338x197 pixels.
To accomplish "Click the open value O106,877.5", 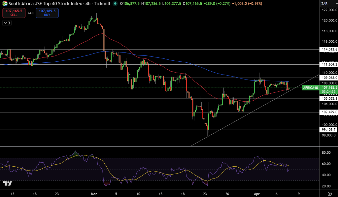I will point(130,4).
